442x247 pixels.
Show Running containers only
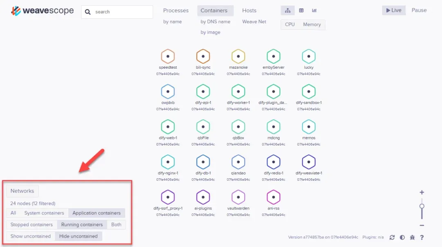coord(82,225)
